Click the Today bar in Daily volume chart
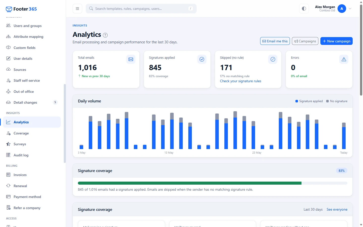363x227 pixels. [x=344, y=136]
